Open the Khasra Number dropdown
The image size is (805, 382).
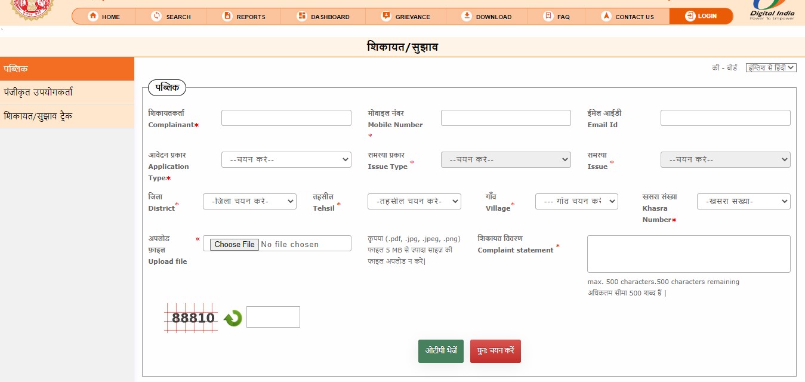coord(744,201)
